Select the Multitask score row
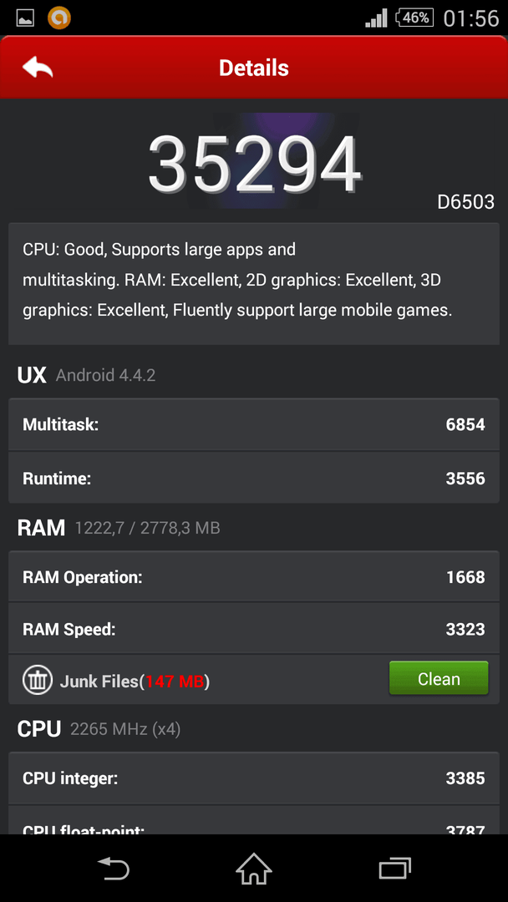 [x=254, y=424]
